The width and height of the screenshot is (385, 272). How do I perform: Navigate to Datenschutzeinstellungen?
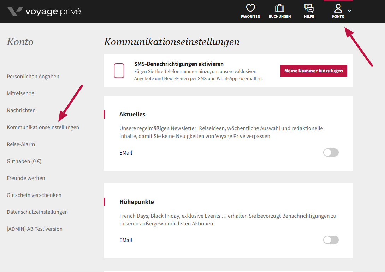pyautogui.click(x=37, y=212)
